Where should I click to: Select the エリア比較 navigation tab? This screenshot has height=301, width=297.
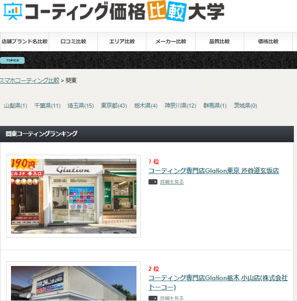click(x=122, y=41)
